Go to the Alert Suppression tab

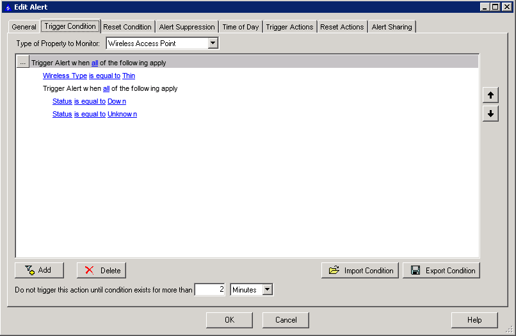[x=186, y=27]
